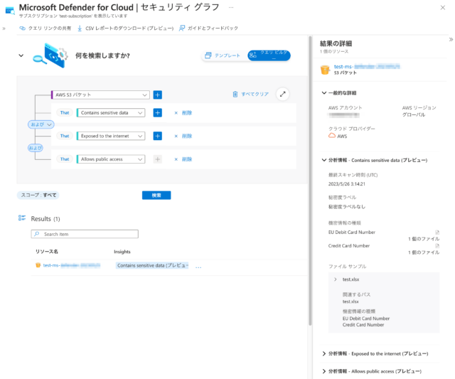Image resolution: width=455 pixels, height=379 pixels.
Task: Click the lower および operator pill
Action: click(36, 148)
